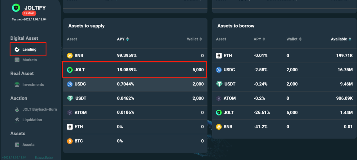
Task: Open JOLT Buyback-Burn auction page
Action: coord(36,109)
